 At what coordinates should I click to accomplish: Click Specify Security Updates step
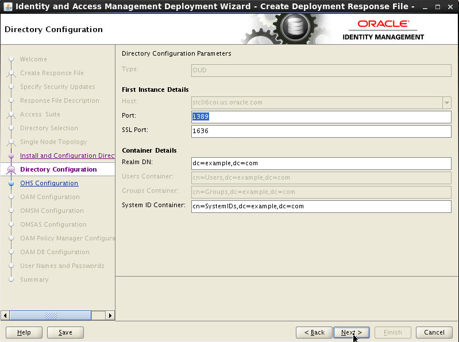pos(57,87)
